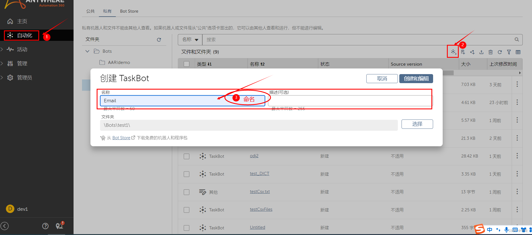
Task: Open row menu for the testCsv.txt row
Action: coord(517,192)
